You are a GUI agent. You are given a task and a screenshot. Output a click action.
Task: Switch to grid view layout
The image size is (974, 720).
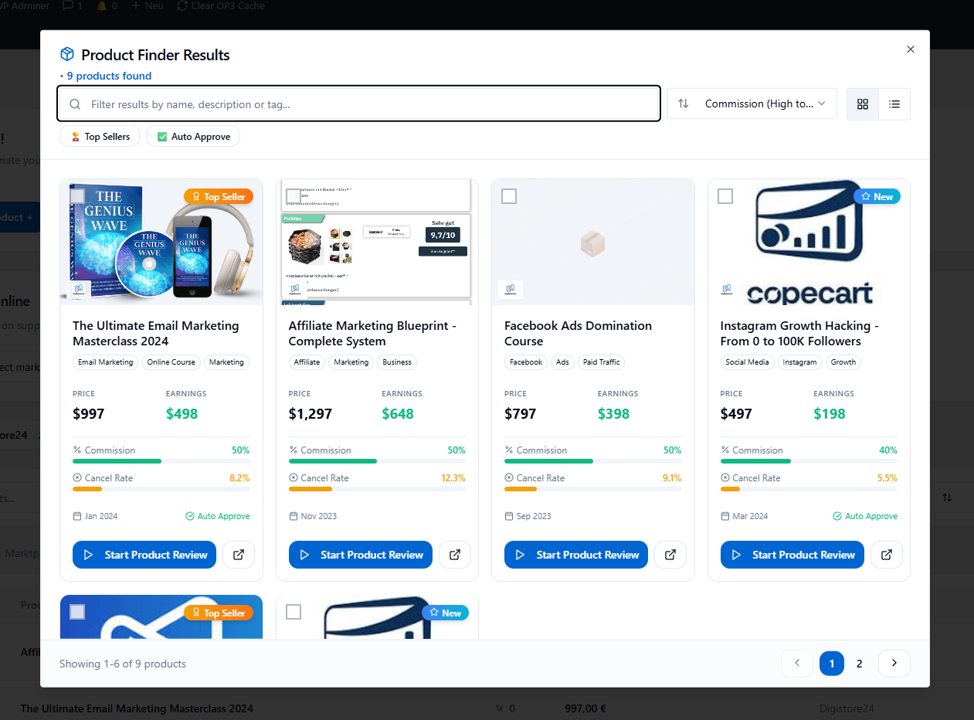863,104
